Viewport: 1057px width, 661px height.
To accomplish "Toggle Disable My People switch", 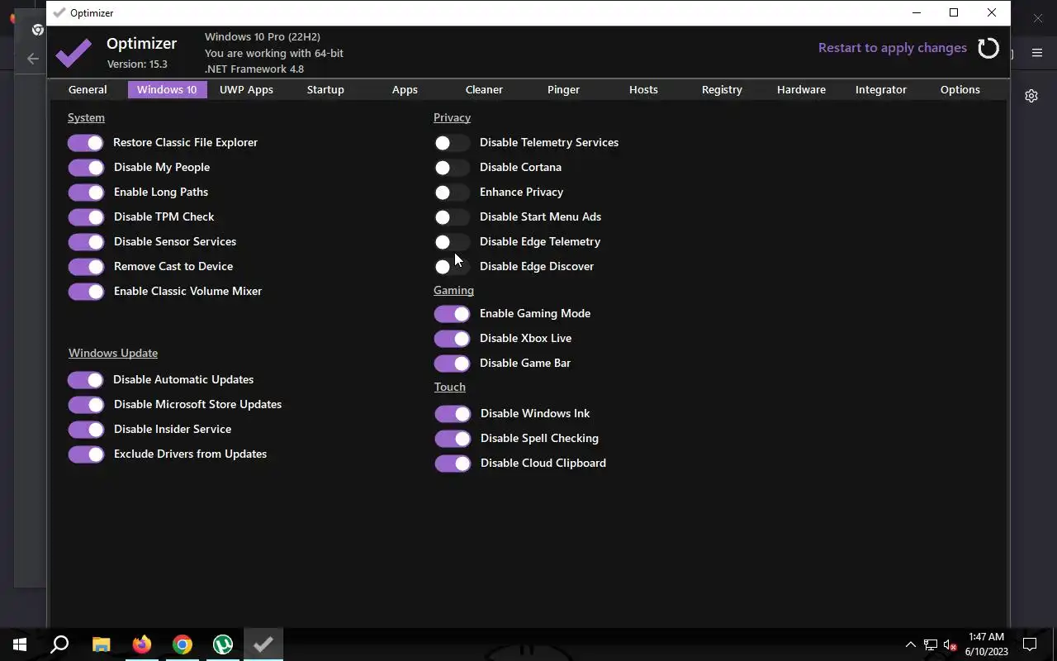I will (86, 168).
